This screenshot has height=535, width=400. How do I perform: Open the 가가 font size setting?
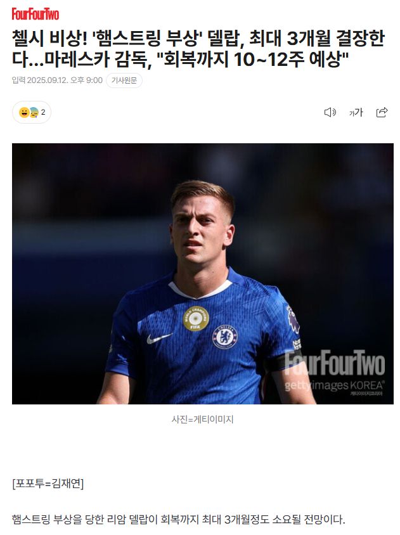(356, 112)
